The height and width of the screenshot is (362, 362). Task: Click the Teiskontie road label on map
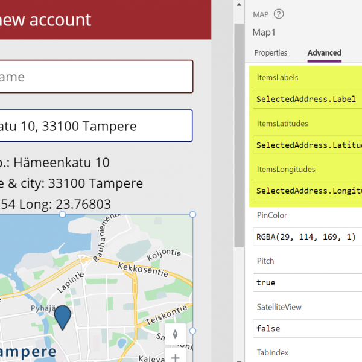[167, 315]
